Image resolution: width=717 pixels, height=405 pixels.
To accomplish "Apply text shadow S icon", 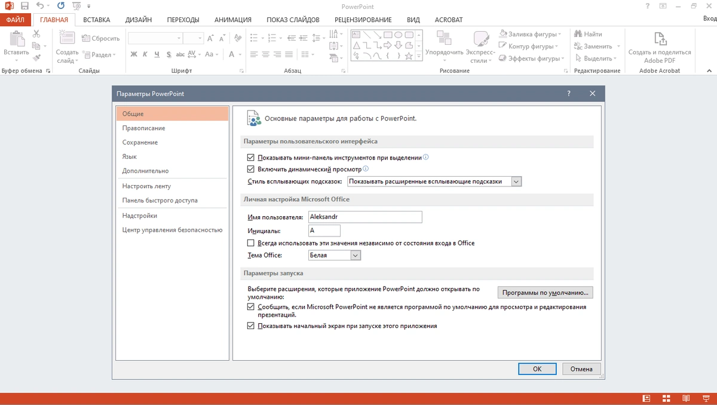I will [x=169, y=54].
